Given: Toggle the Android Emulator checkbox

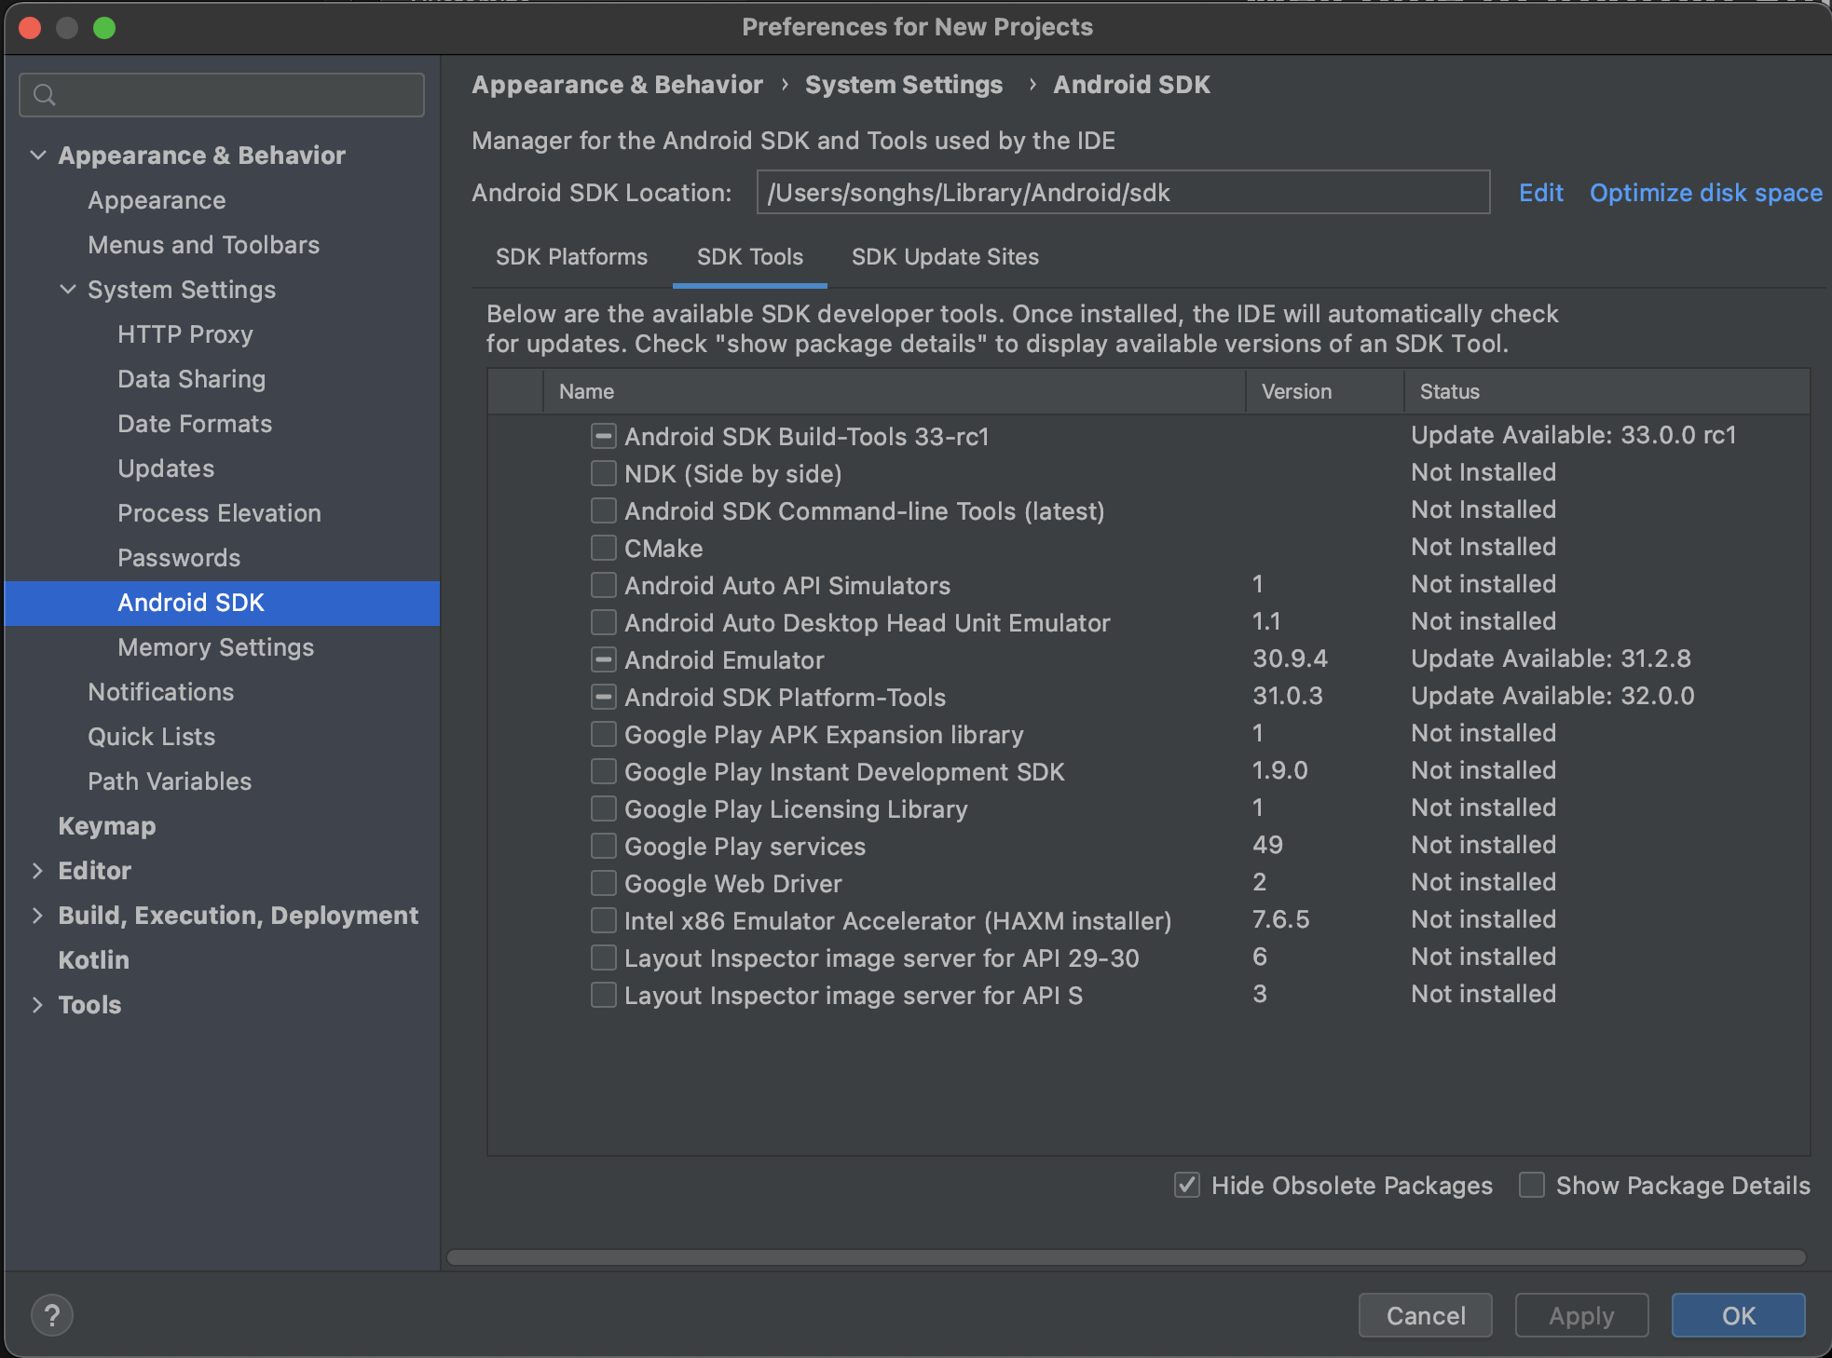Looking at the screenshot, I should pyautogui.click(x=604, y=660).
